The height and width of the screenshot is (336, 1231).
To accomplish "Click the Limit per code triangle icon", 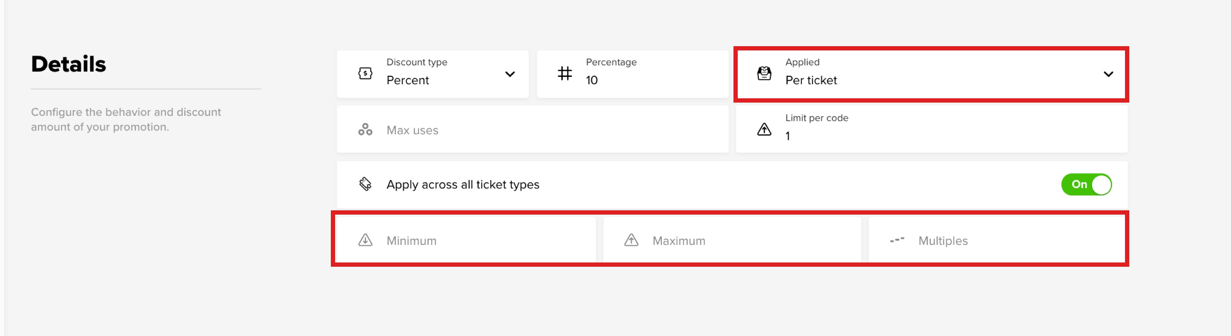I will [764, 130].
